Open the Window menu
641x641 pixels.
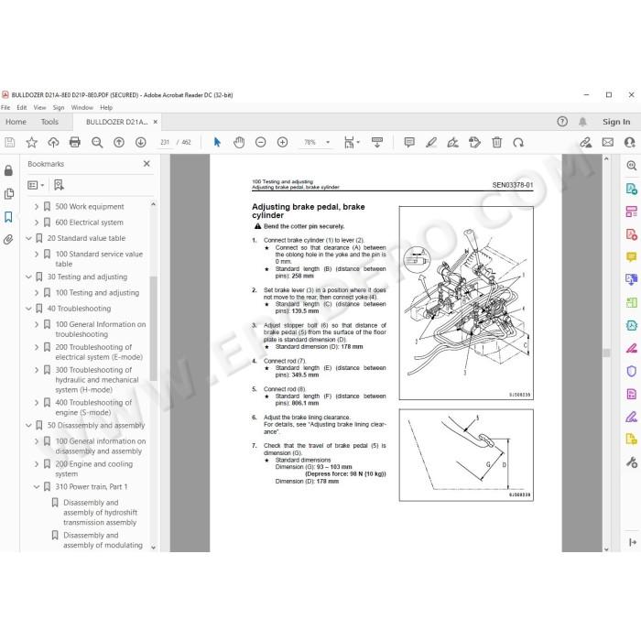[82, 107]
